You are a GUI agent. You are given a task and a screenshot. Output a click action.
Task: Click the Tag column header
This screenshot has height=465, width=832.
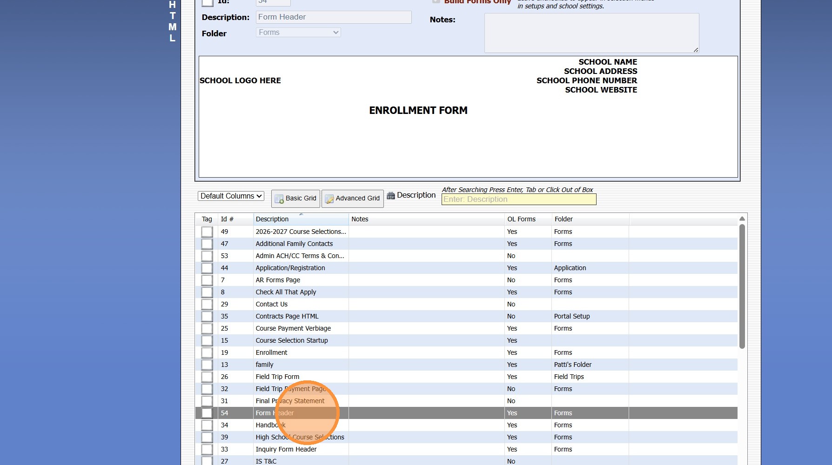click(x=207, y=219)
